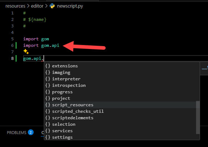The height and width of the screenshot is (147, 208).
Task: Open 'resources' breadcrumb folder
Action: click(15, 6)
